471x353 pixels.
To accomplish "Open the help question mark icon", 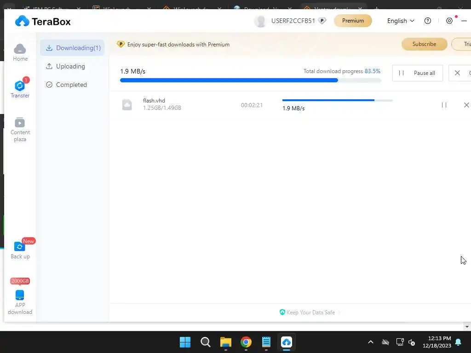I will click(x=428, y=21).
